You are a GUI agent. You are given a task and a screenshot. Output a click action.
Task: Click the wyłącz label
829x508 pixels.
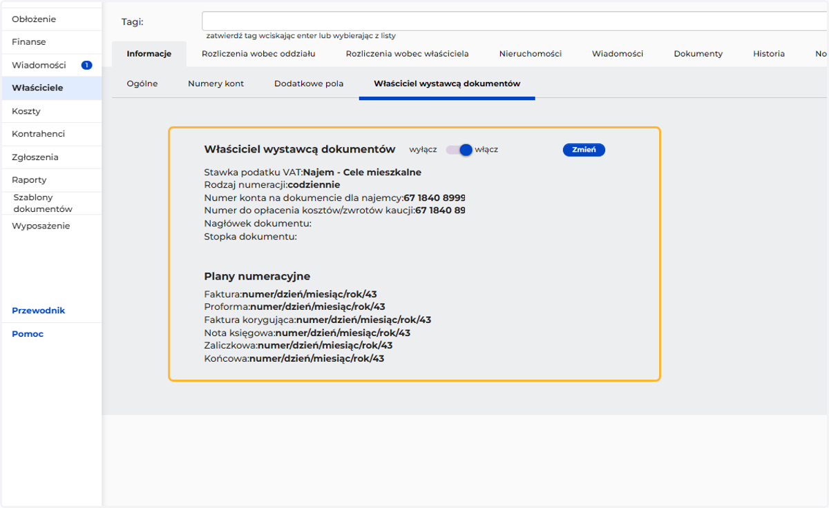tap(423, 149)
